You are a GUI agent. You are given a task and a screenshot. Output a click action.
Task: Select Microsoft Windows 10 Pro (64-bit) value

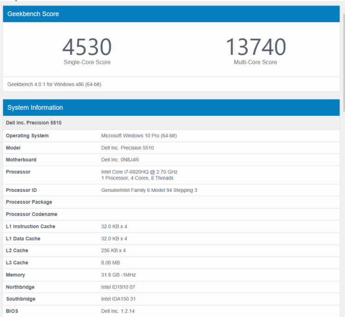(139, 136)
